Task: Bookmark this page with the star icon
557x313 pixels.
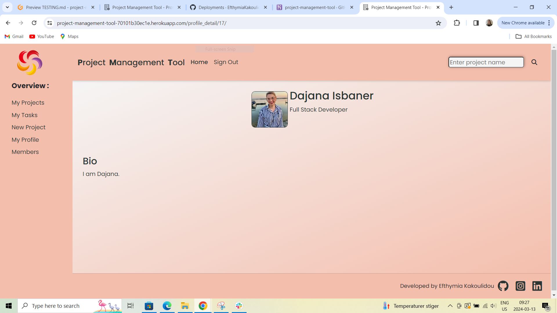Action: pos(438,23)
